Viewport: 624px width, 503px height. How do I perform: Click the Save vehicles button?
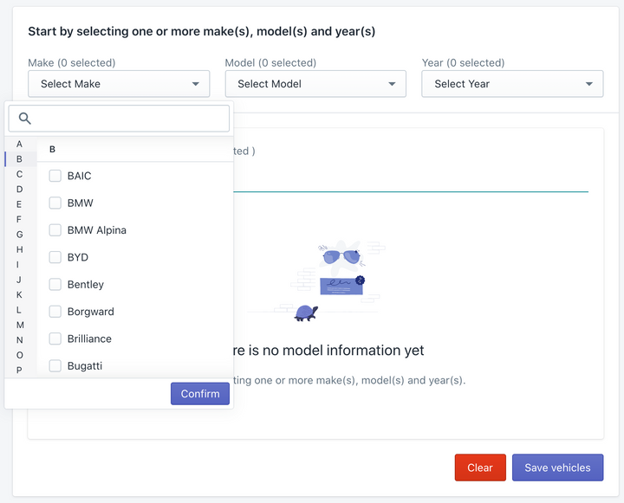[x=557, y=468]
